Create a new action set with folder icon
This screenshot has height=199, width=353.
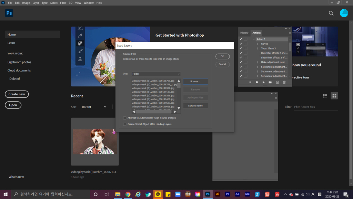tap(270, 82)
